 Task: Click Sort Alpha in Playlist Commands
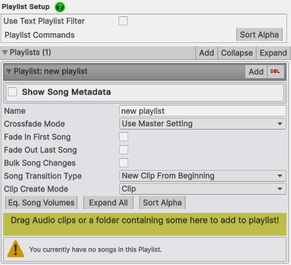(259, 35)
